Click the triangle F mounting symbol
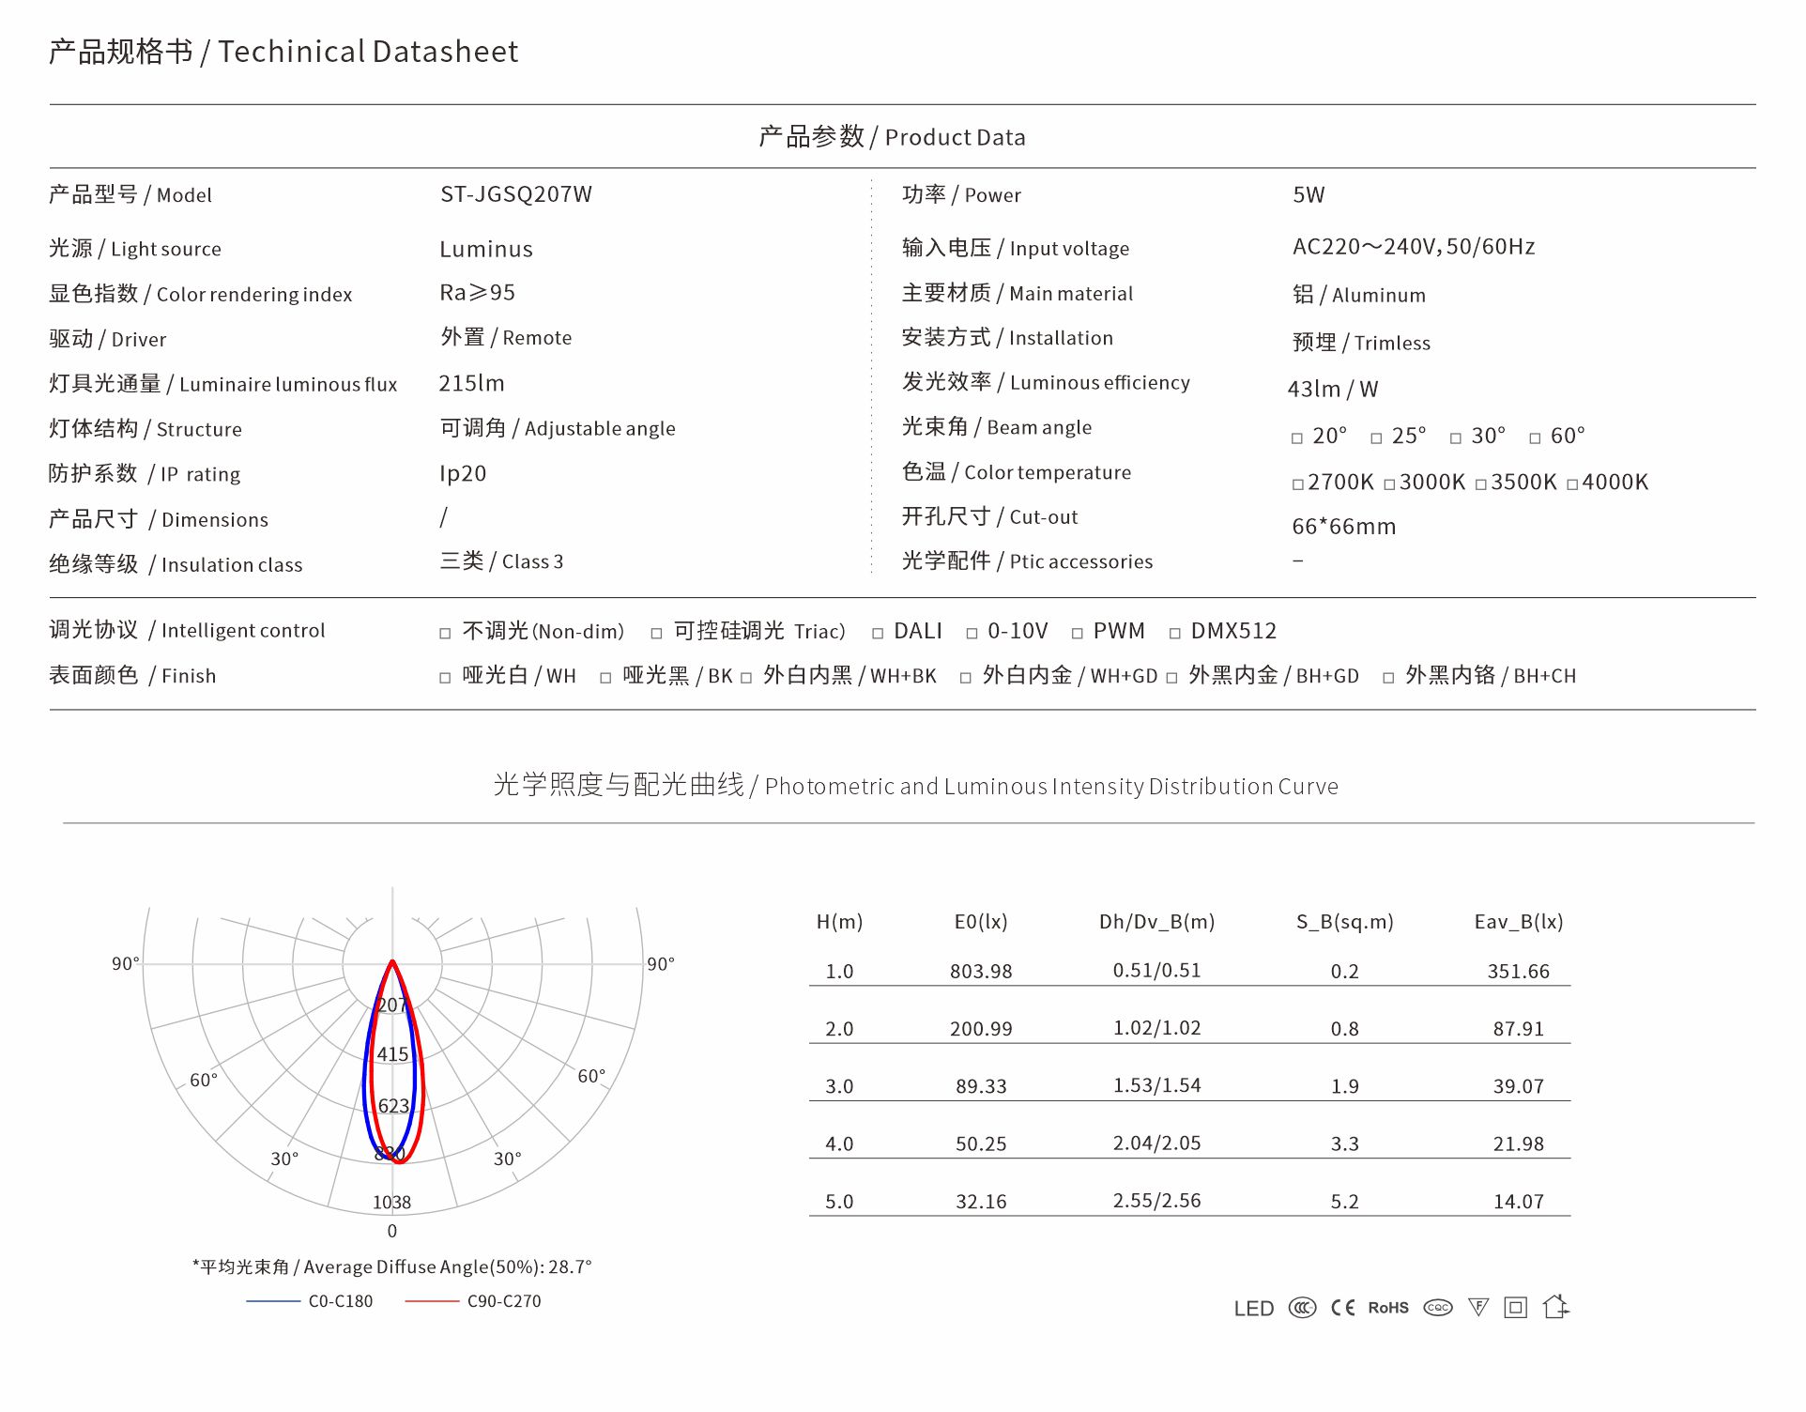The width and height of the screenshot is (1806, 1412). pyautogui.click(x=1478, y=1307)
